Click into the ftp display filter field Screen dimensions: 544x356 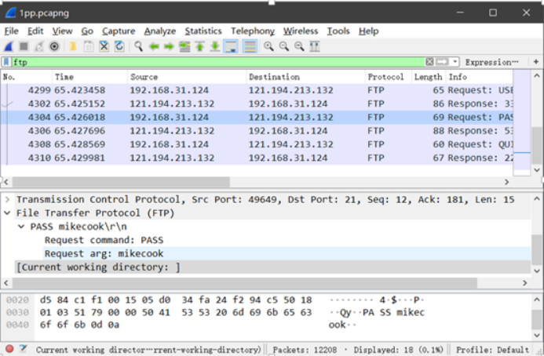click(218, 62)
